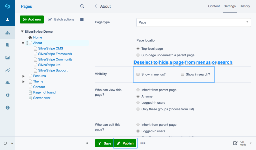The width and height of the screenshot is (256, 150).
Task: Open the Page type dropdown
Action: [x=194, y=22]
